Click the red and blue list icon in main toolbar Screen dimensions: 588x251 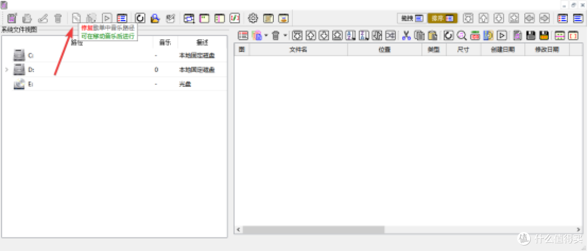click(x=122, y=17)
